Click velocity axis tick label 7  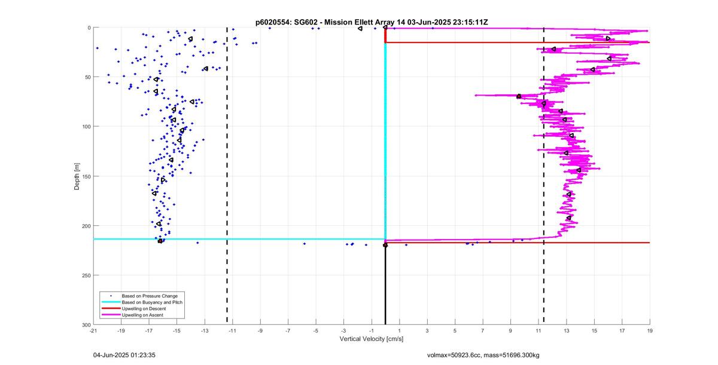pyautogui.click(x=483, y=330)
